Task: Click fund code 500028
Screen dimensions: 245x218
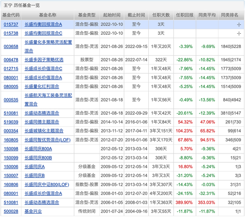Action: coord(11,212)
